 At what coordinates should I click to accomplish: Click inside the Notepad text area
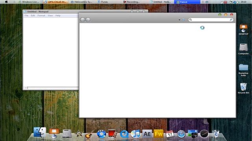click(51, 52)
